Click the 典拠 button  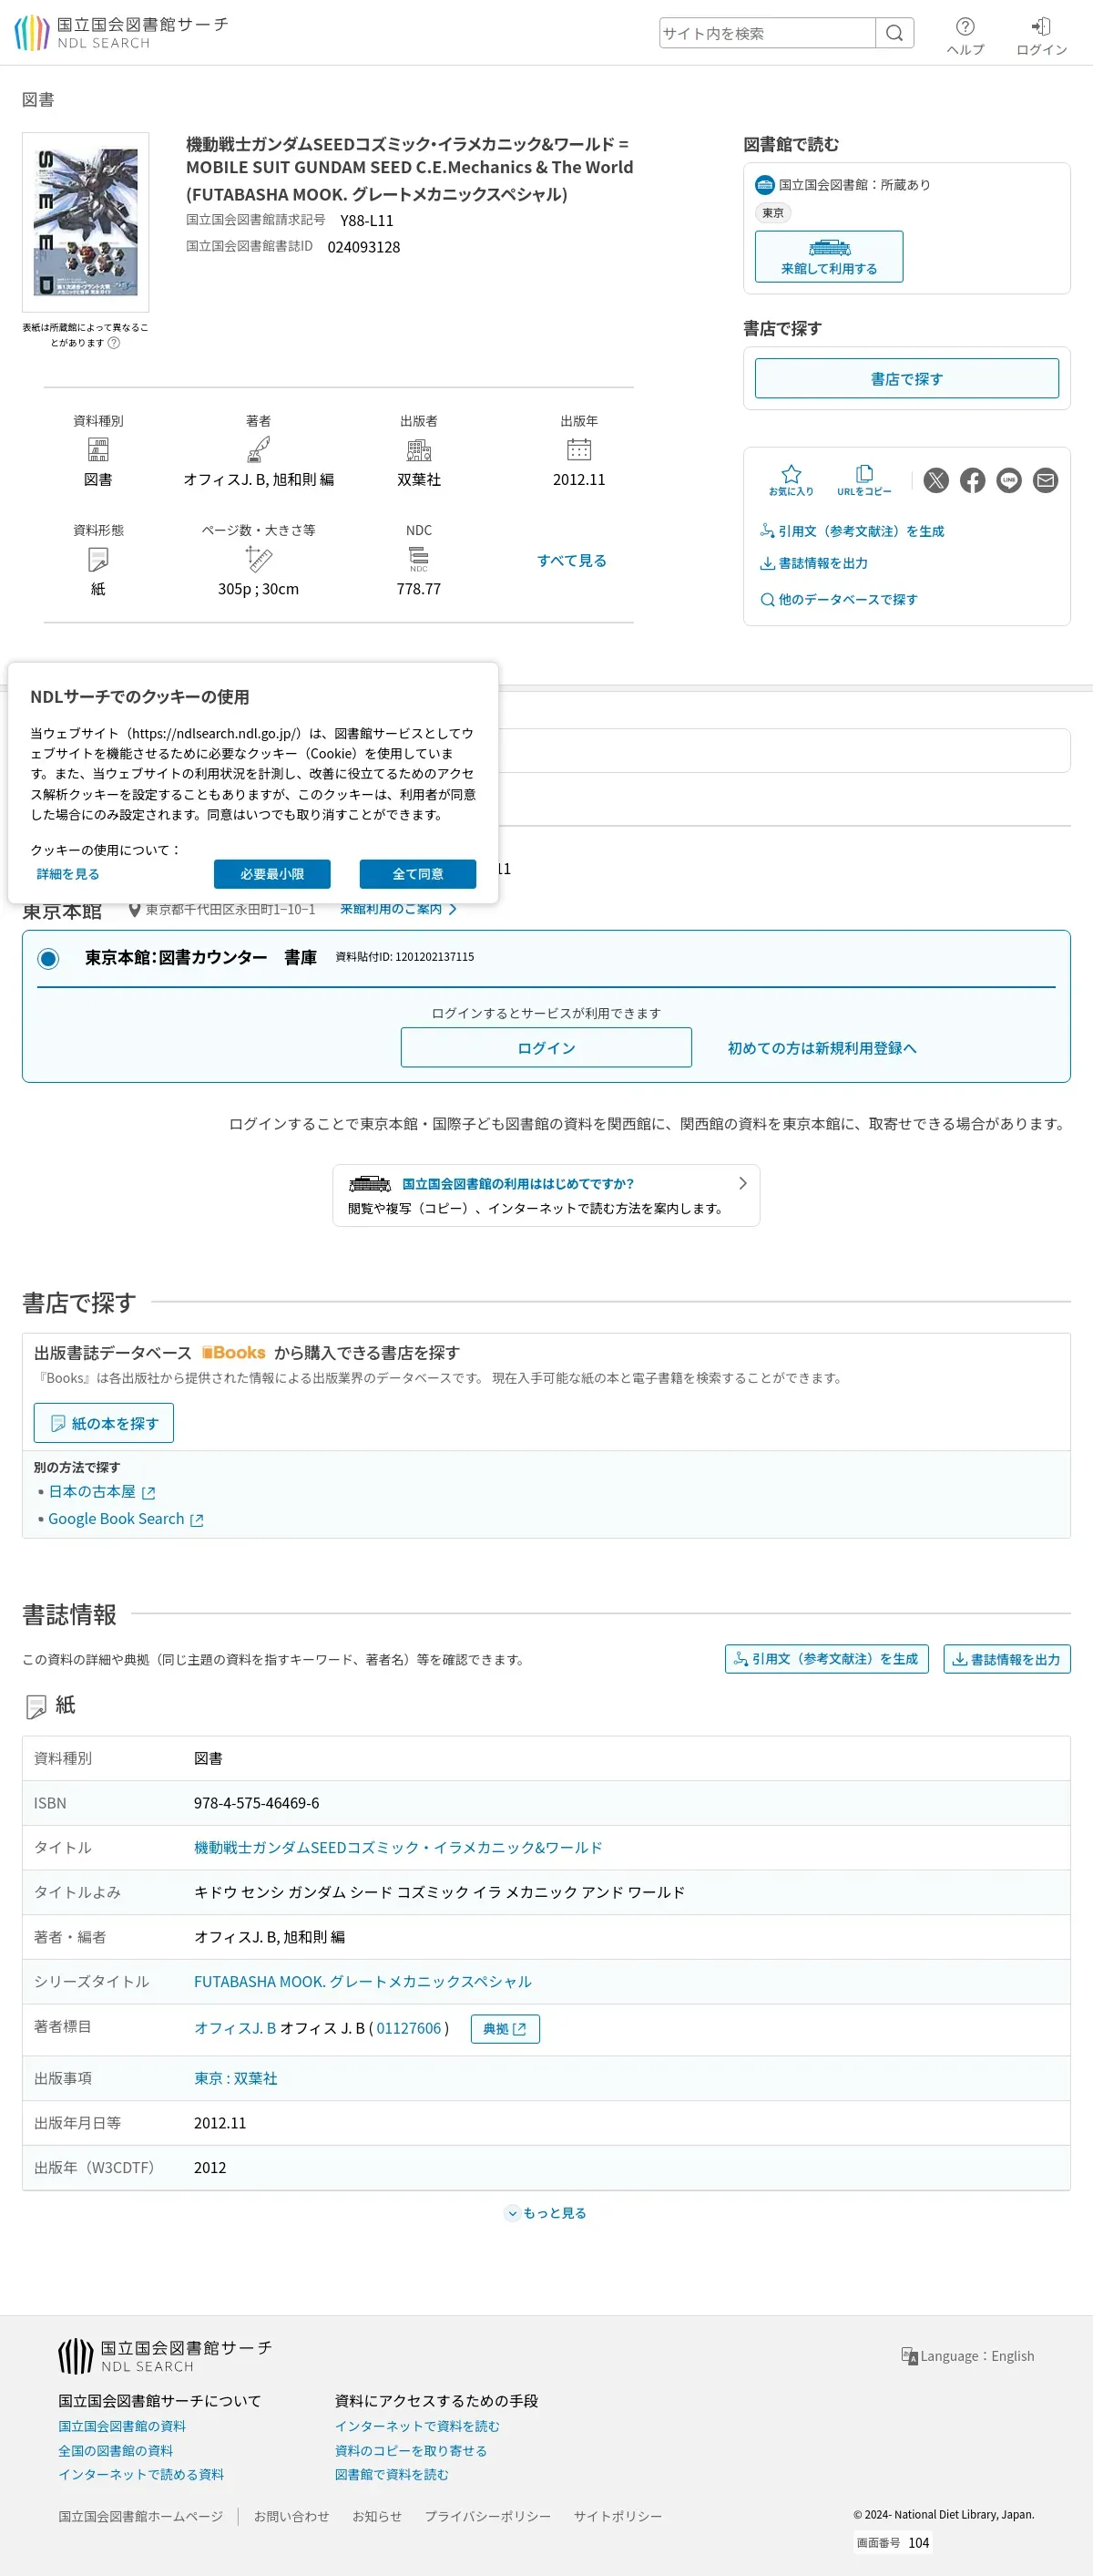point(506,2029)
